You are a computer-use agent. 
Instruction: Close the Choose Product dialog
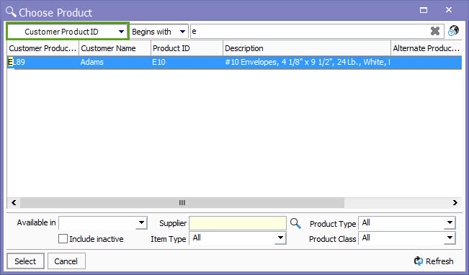(449, 10)
